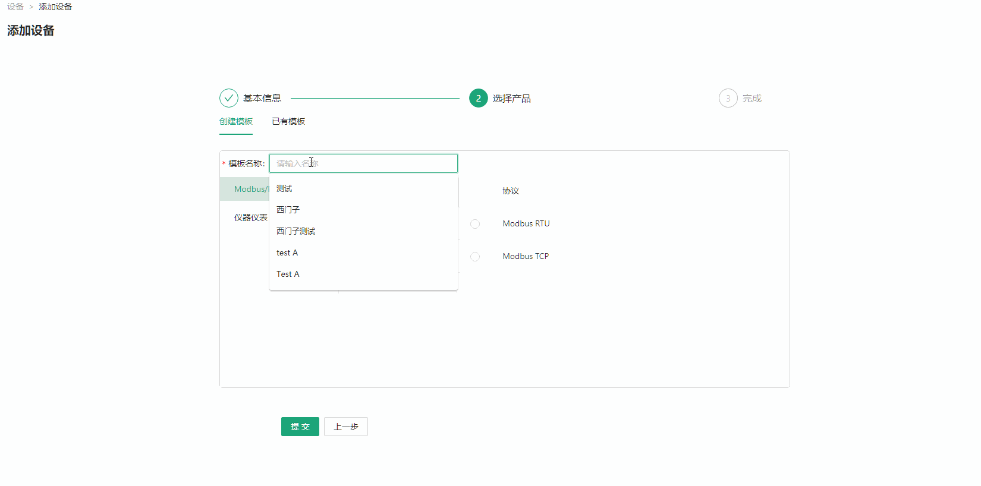This screenshot has height=486, width=981.
Task: Open the 已有模板 tab
Action: [x=288, y=122]
